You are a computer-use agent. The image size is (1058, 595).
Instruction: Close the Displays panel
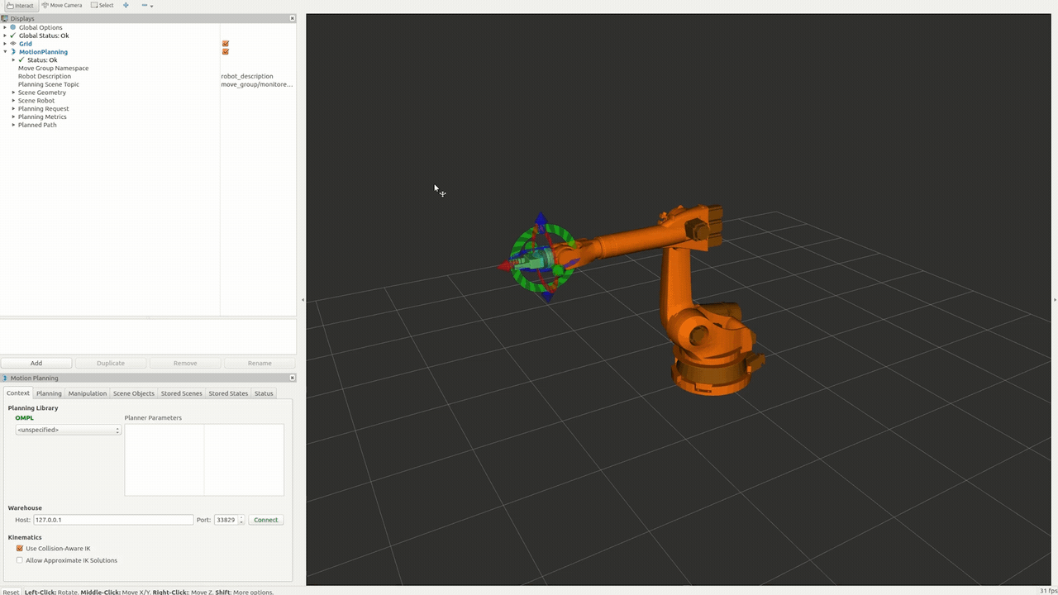tap(293, 18)
